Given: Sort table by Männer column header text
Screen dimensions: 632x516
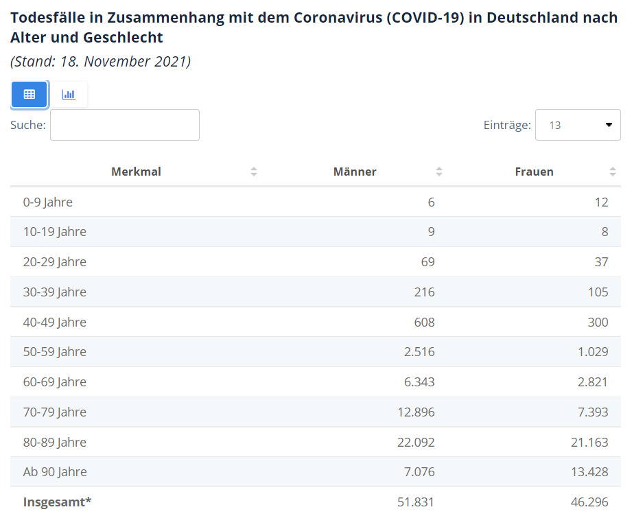Looking at the screenshot, I should click(355, 172).
